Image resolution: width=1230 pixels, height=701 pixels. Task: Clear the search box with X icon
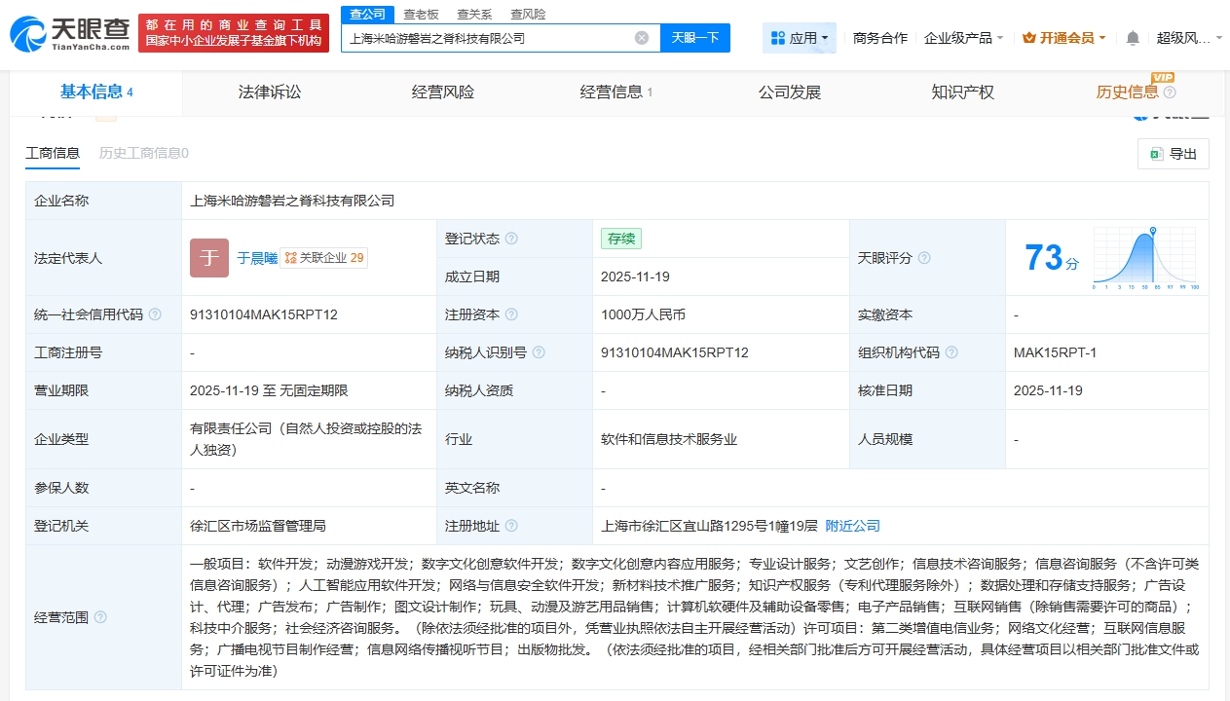pyautogui.click(x=642, y=38)
